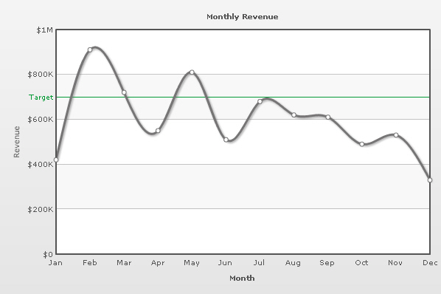Click the Mar data point marker
Image resolution: width=441 pixels, height=294 pixels.
(x=124, y=92)
